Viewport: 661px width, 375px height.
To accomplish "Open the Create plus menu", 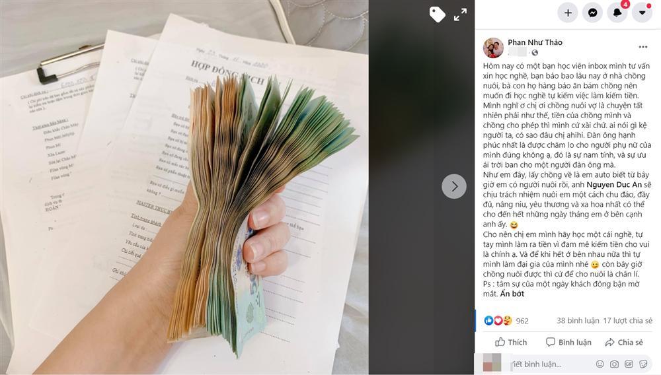I will (x=568, y=13).
